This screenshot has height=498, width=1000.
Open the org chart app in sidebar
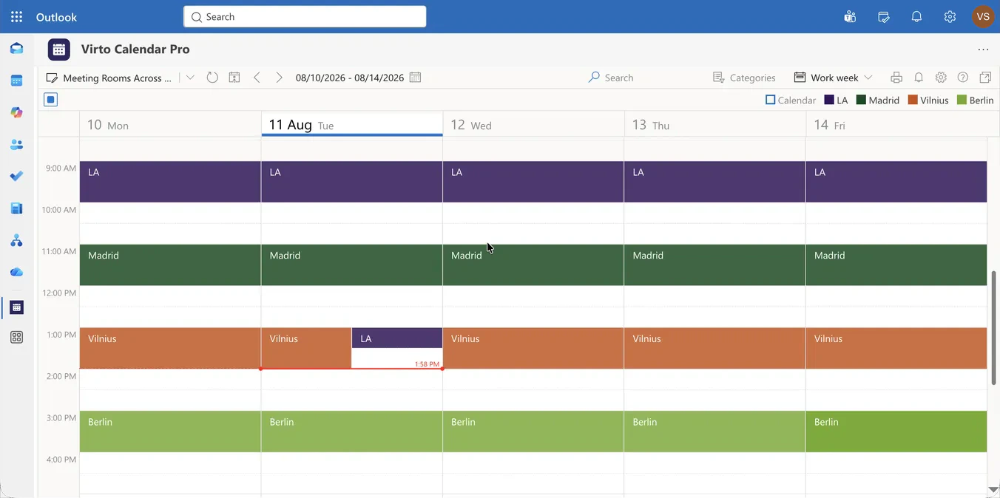16,240
